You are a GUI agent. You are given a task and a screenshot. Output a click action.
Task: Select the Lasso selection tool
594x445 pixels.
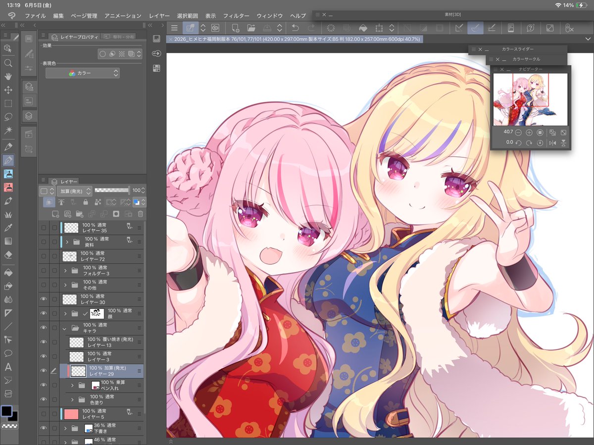click(8, 117)
